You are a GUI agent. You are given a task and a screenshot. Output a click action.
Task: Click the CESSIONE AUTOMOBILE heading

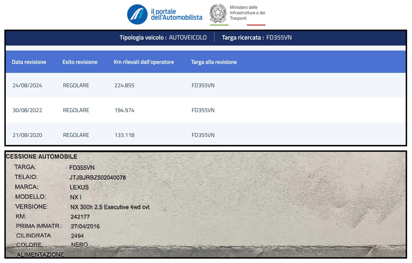tap(41, 157)
